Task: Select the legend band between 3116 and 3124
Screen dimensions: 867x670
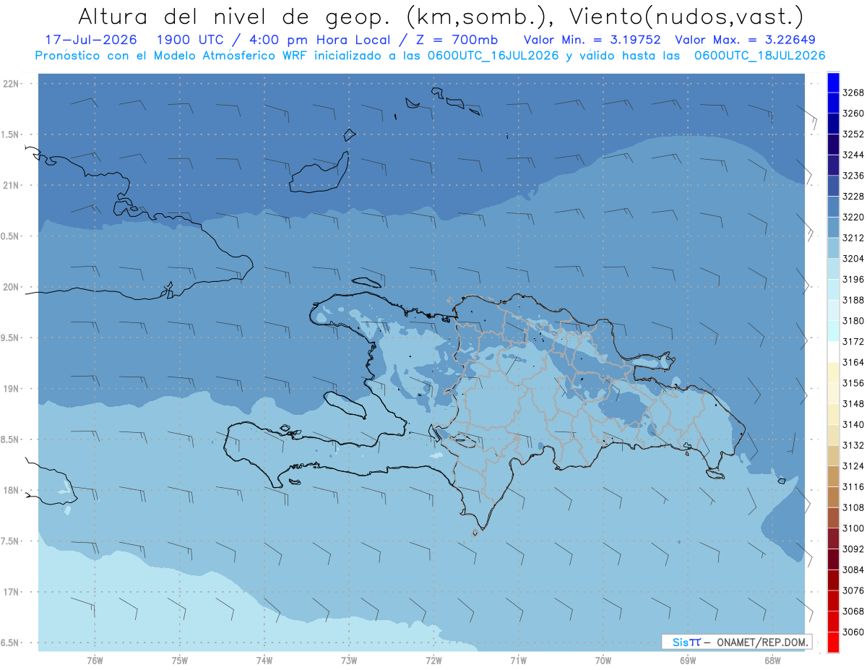Action: click(832, 476)
